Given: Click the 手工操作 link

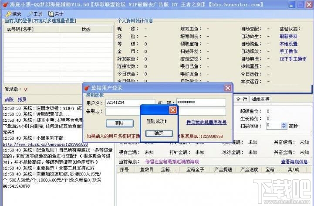Looking at the screenshot, I should click(288, 51).
